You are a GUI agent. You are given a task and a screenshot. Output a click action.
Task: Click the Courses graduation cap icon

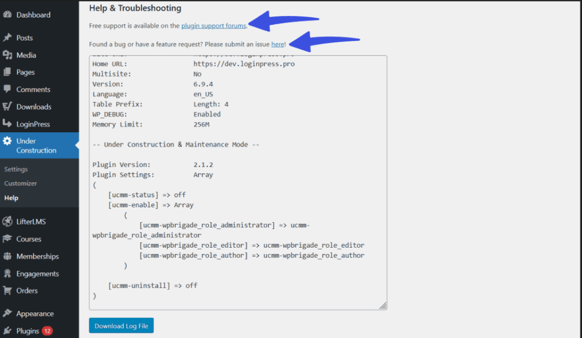pos(7,239)
